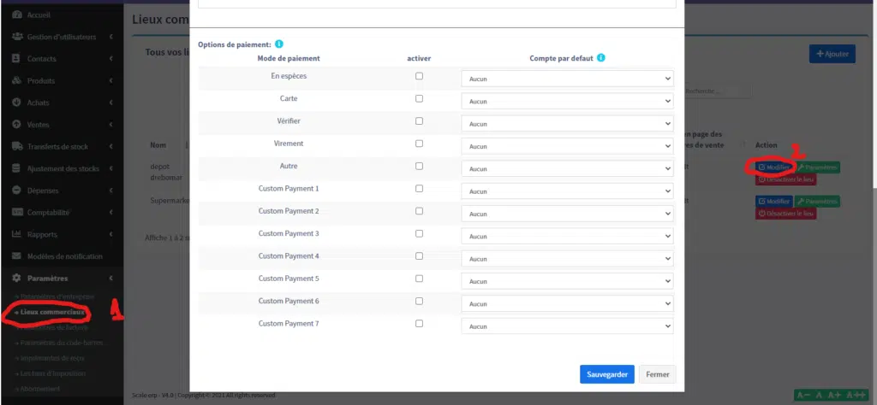Enable the En espèces payment checkbox
The image size is (877, 405).
click(419, 76)
